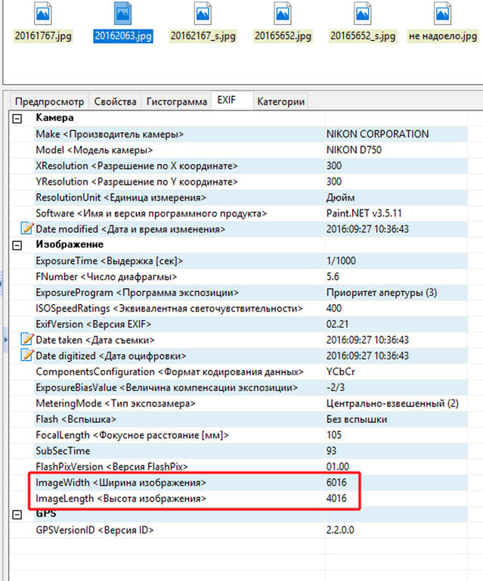This screenshot has width=483, height=581.
Task: Select the ExifVersion row label
Action: point(94,325)
